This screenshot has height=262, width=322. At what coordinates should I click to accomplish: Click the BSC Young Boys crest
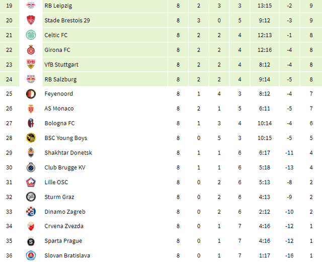31,138
